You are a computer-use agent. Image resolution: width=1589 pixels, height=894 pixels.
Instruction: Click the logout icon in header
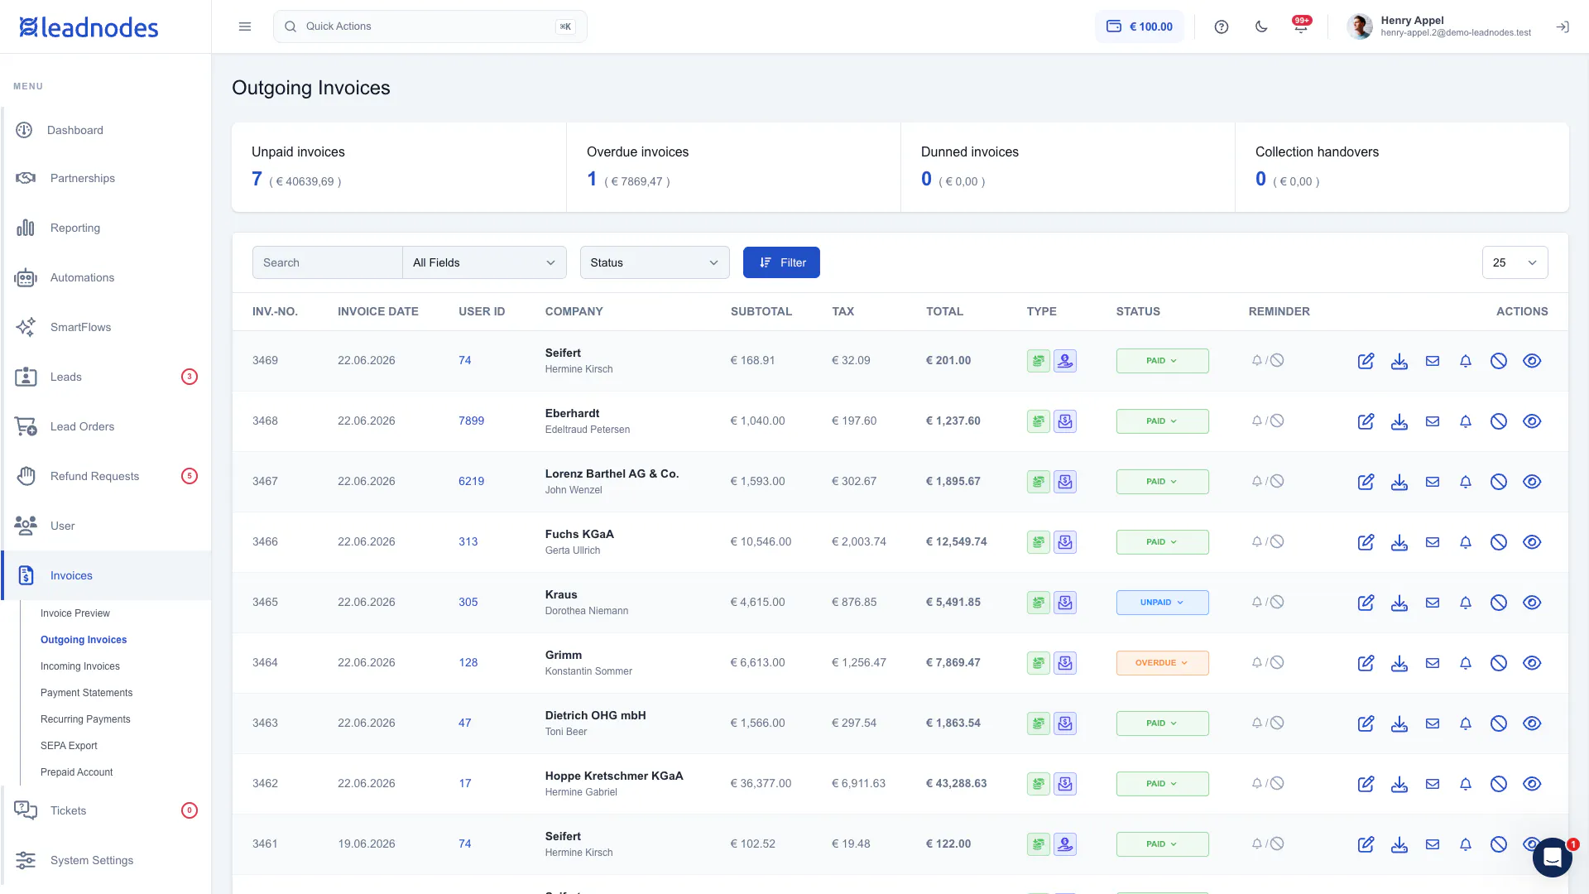[1563, 26]
